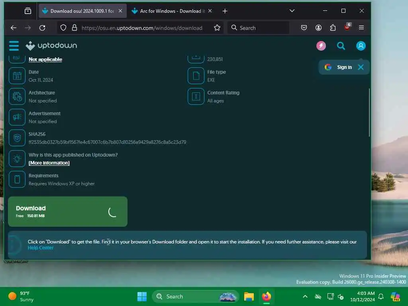Close the Download osu! tab
408x306 pixels.
pyautogui.click(x=120, y=11)
